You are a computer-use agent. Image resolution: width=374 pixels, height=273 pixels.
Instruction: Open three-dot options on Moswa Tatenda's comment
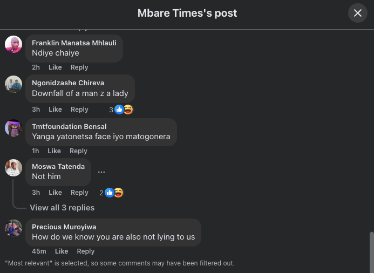(101, 172)
